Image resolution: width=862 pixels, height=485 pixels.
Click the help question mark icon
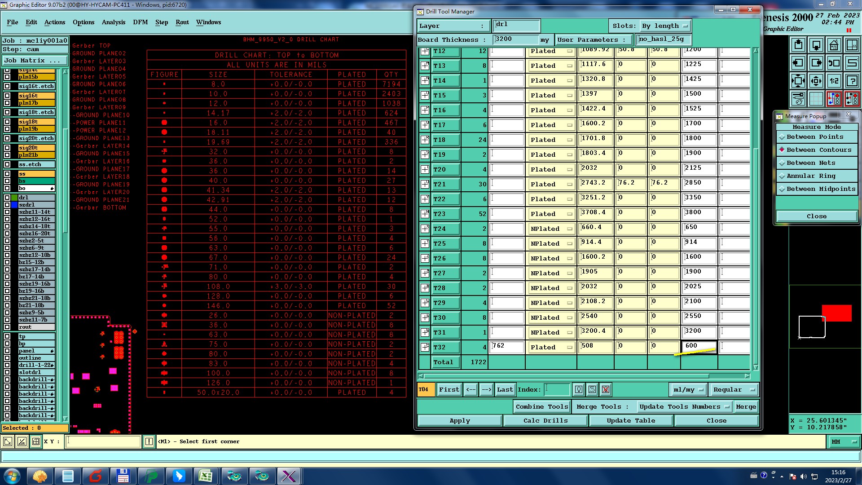pos(852,81)
